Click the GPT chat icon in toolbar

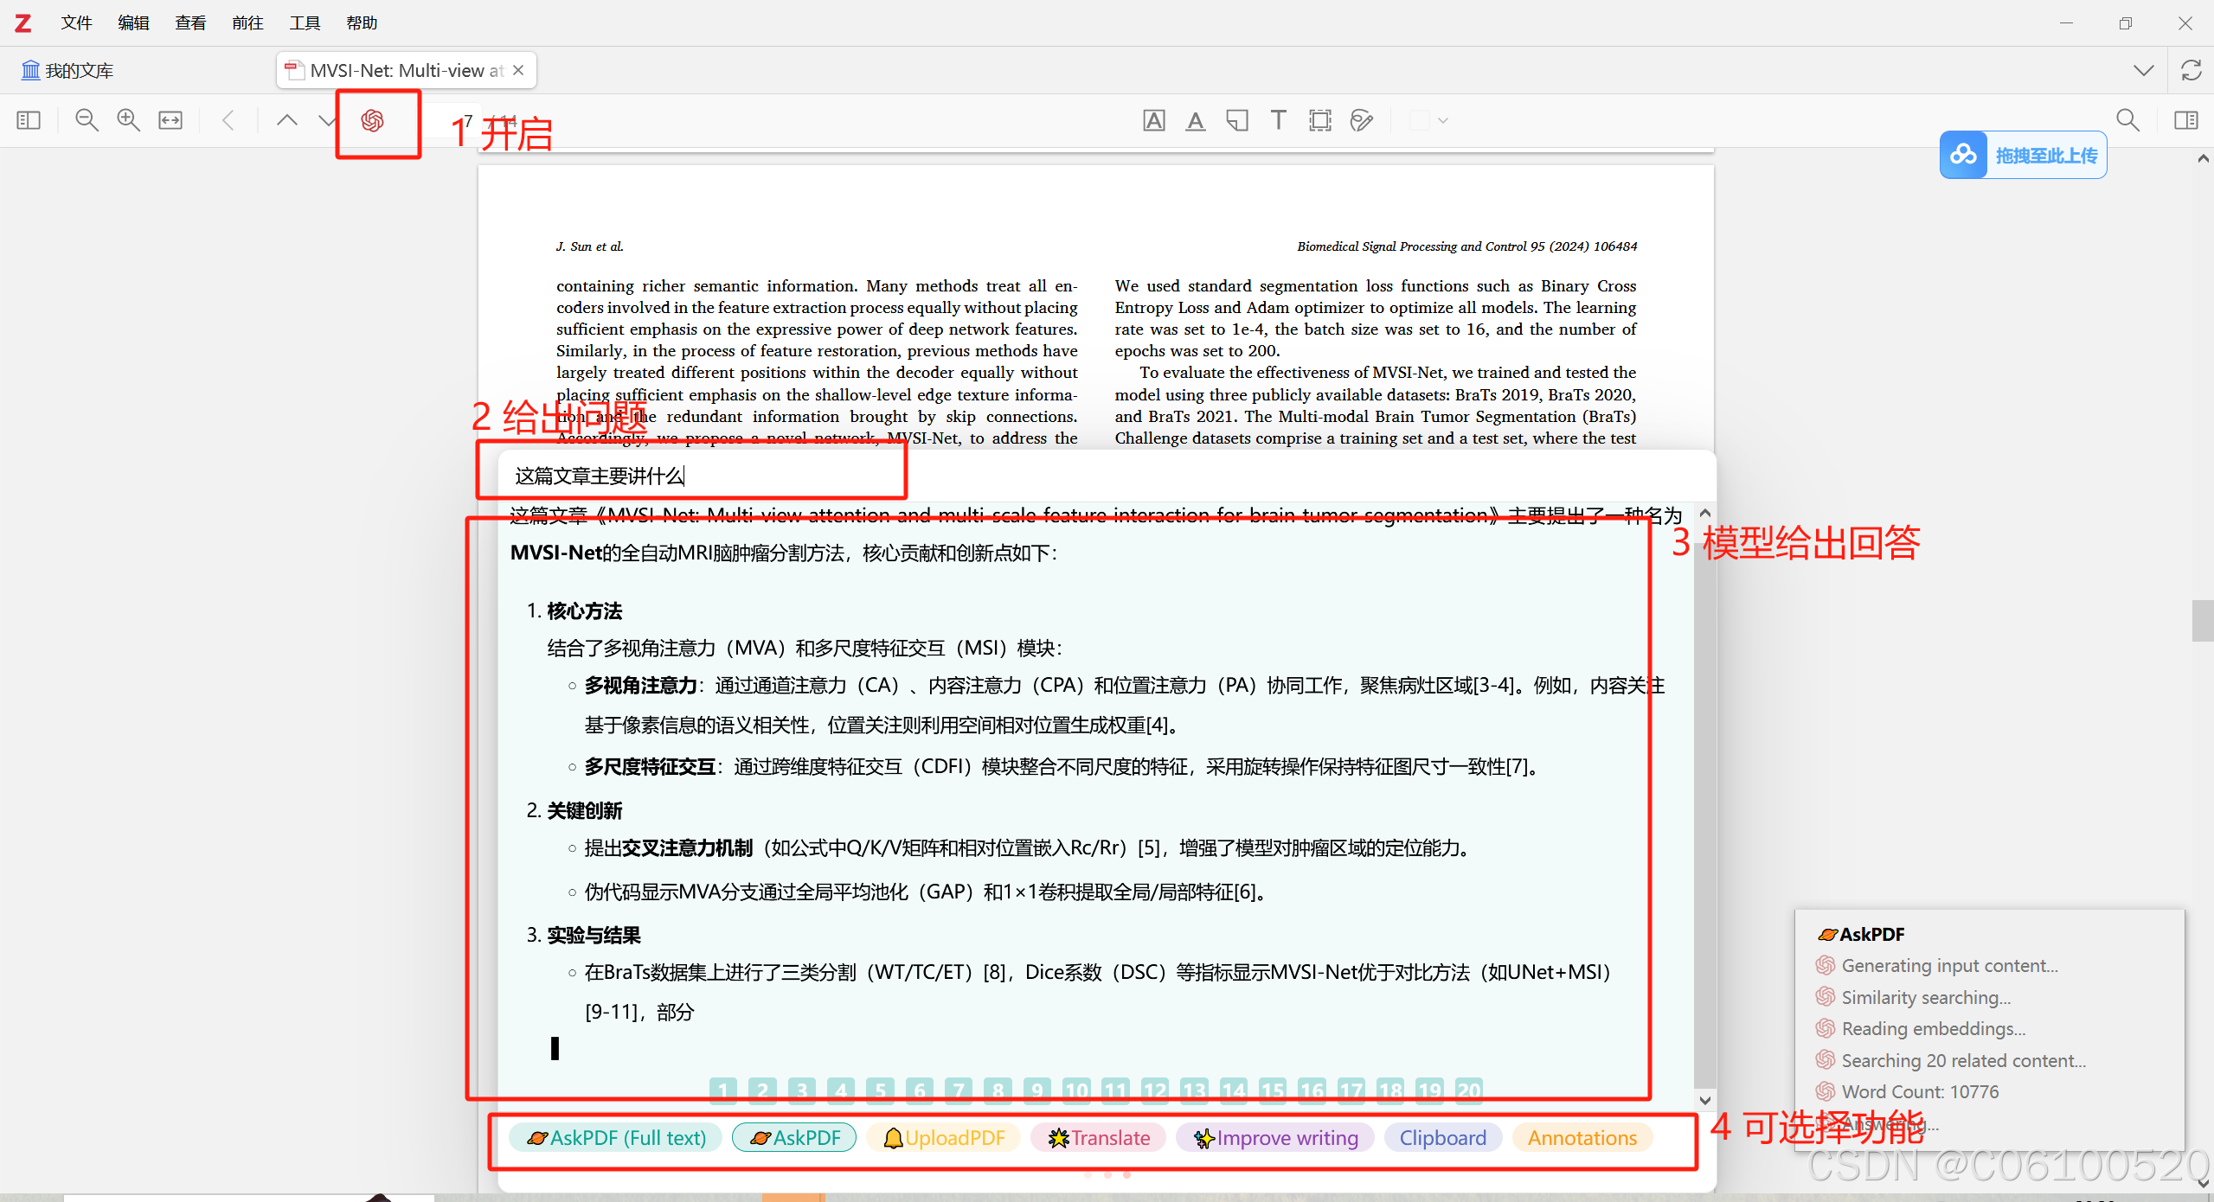[373, 120]
